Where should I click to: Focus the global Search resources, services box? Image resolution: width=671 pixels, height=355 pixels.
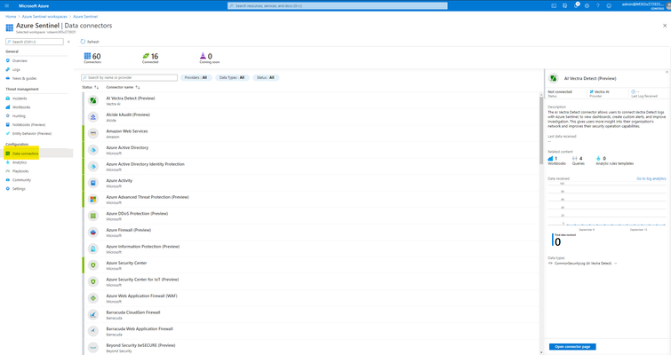pos(337,5)
